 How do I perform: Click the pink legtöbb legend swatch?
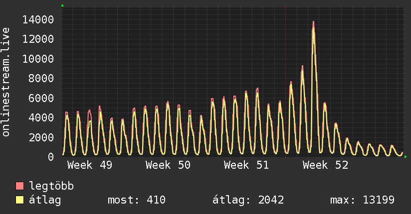pos(19,186)
